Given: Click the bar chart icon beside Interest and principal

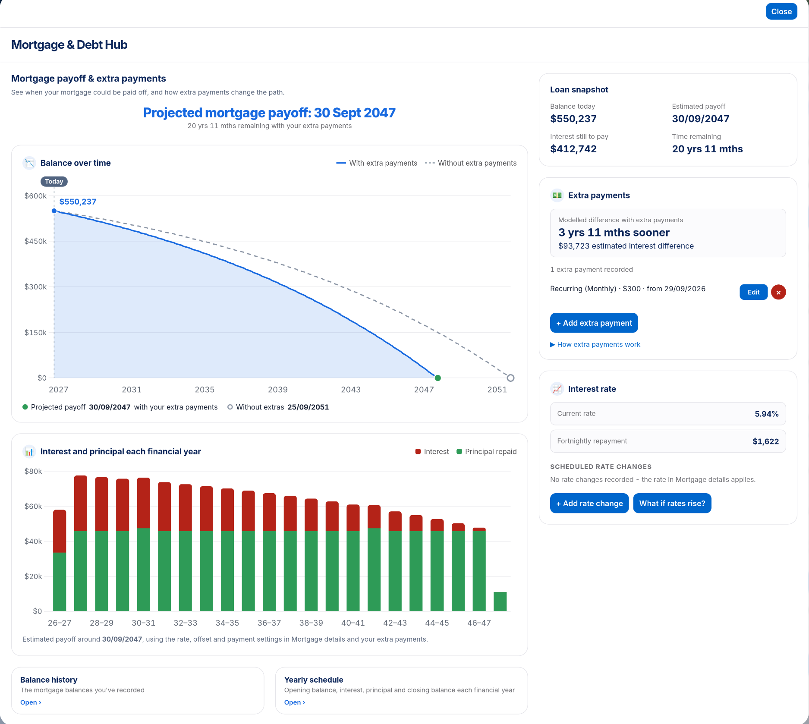Looking at the screenshot, I should click(x=29, y=452).
